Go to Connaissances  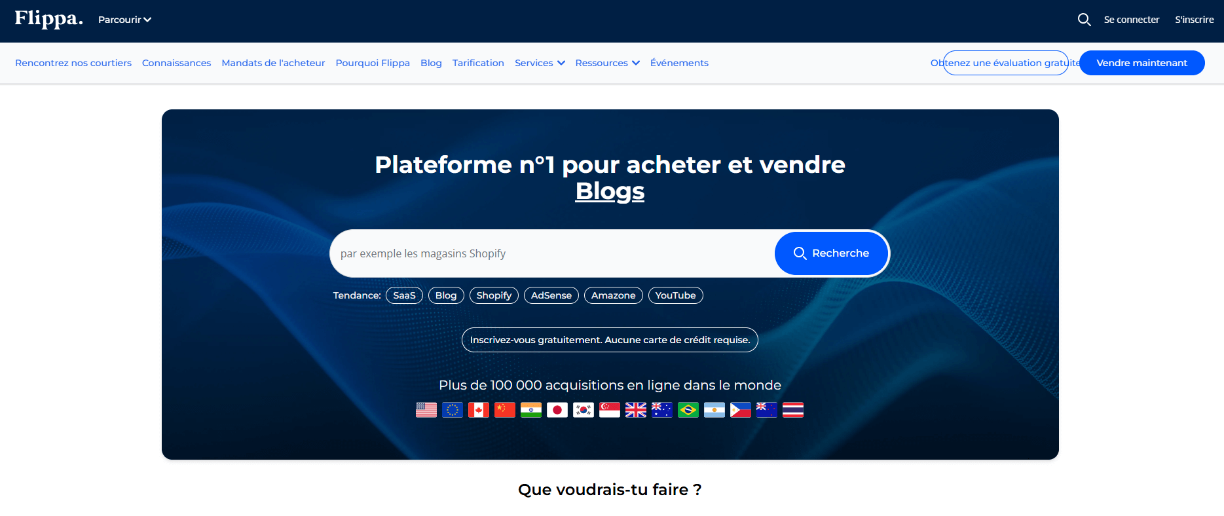[176, 63]
